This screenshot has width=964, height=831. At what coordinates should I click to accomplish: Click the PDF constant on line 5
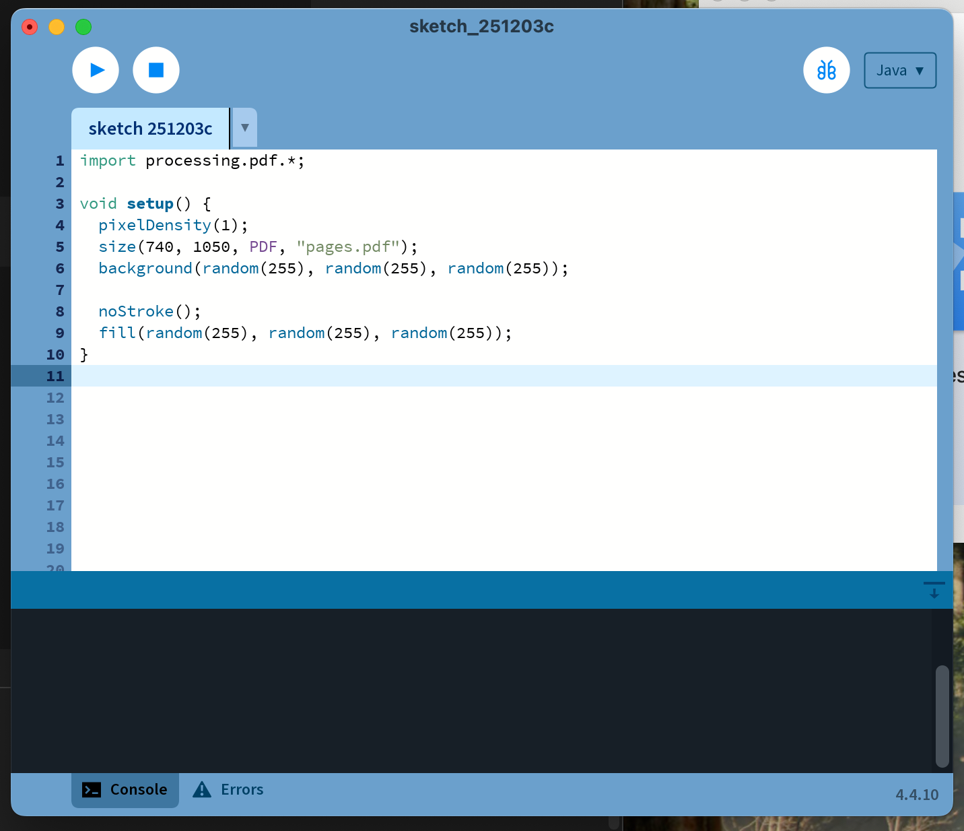click(263, 247)
